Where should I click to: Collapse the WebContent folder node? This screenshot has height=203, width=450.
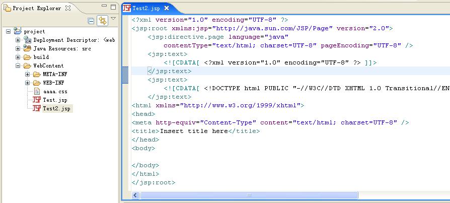point(18,66)
